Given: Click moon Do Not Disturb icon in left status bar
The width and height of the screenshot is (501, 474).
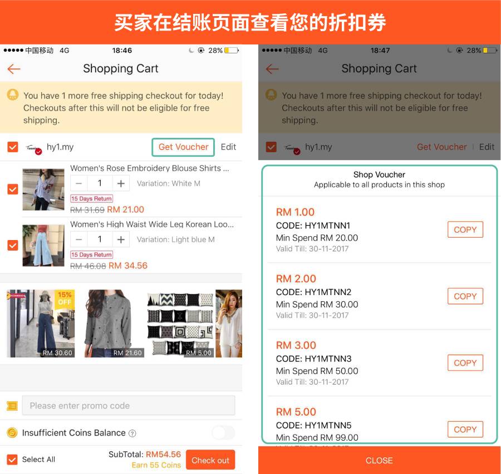Looking at the screenshot, I should point(191,51).
